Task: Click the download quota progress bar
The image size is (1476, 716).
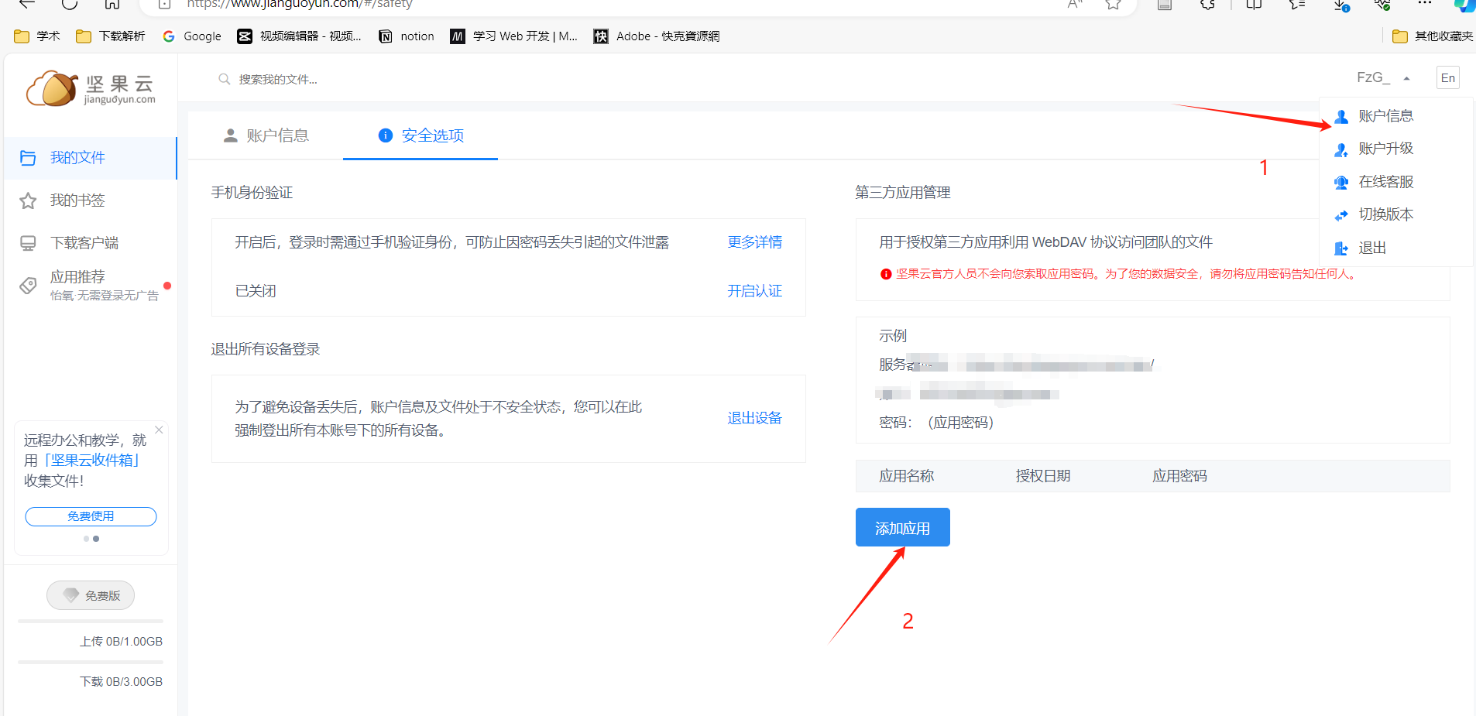Action: pos(91,663)
